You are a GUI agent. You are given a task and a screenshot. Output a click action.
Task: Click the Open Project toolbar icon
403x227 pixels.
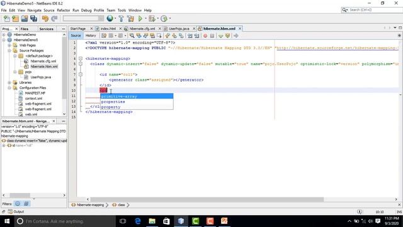click(x=25, y=18)
